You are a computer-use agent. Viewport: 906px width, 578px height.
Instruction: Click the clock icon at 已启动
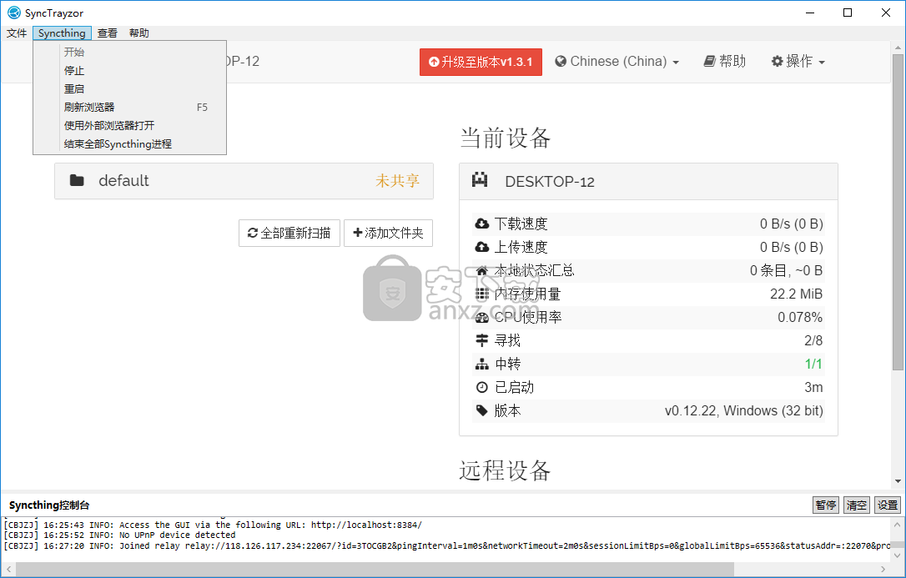482,388
